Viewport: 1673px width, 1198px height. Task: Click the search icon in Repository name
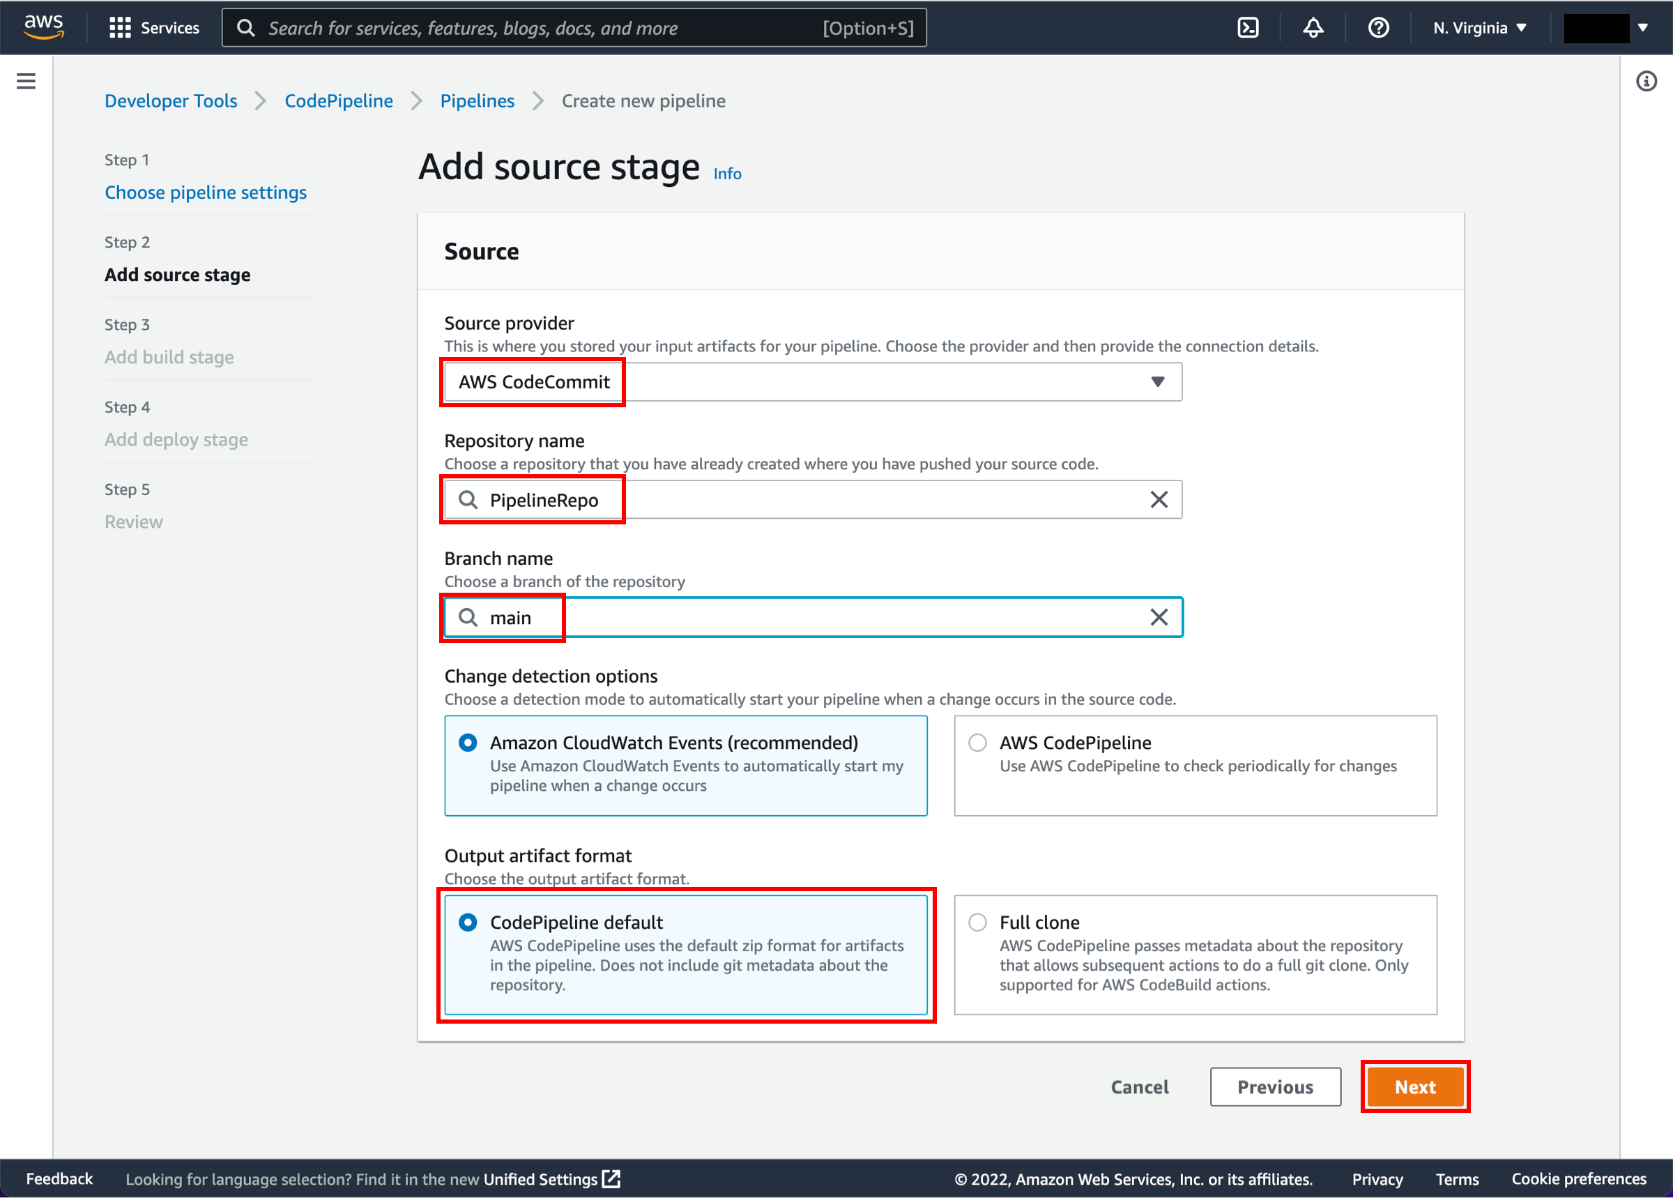point(468,499)
